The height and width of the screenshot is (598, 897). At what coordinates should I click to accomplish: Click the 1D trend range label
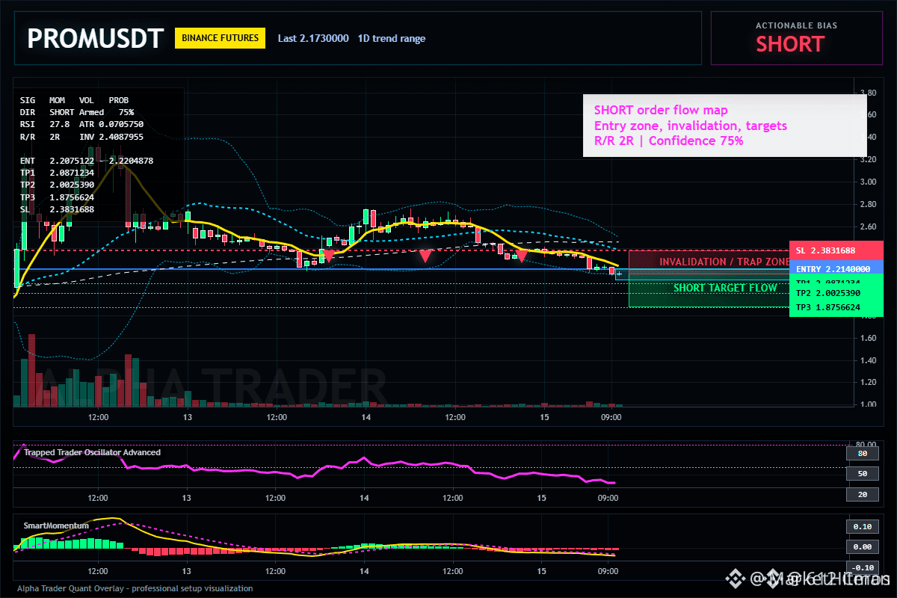coord(392,38)
